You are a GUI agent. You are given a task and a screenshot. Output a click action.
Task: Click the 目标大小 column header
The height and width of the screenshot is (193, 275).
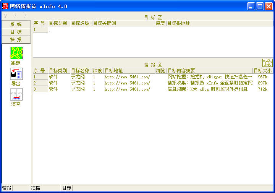[x=263, y=71]
